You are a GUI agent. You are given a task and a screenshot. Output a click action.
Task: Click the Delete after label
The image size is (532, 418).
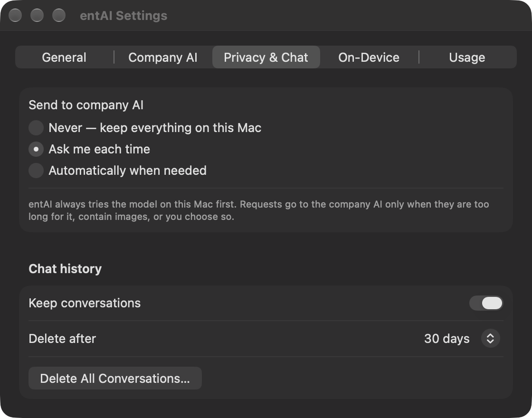tap(62, 339)
